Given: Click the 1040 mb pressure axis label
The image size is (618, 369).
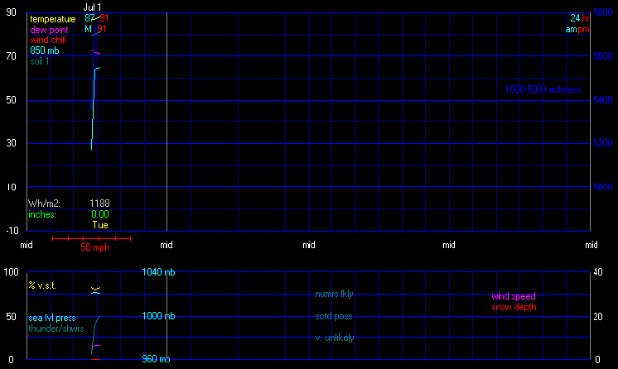Looking at the screenshot, I should coord(158,272).
